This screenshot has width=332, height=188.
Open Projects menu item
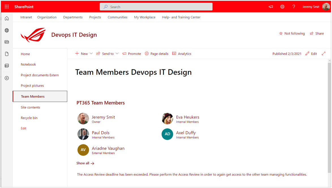pyautogui.click(x=95, y=17)
